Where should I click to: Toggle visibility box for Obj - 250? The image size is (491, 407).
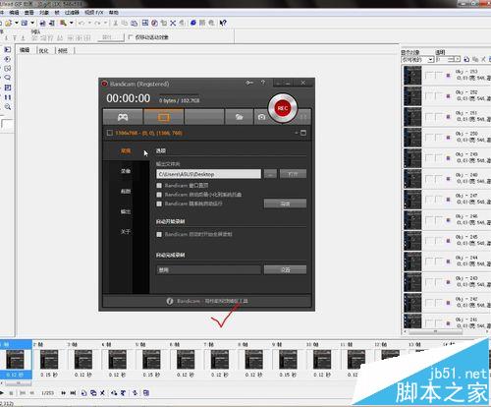(428, 138)
